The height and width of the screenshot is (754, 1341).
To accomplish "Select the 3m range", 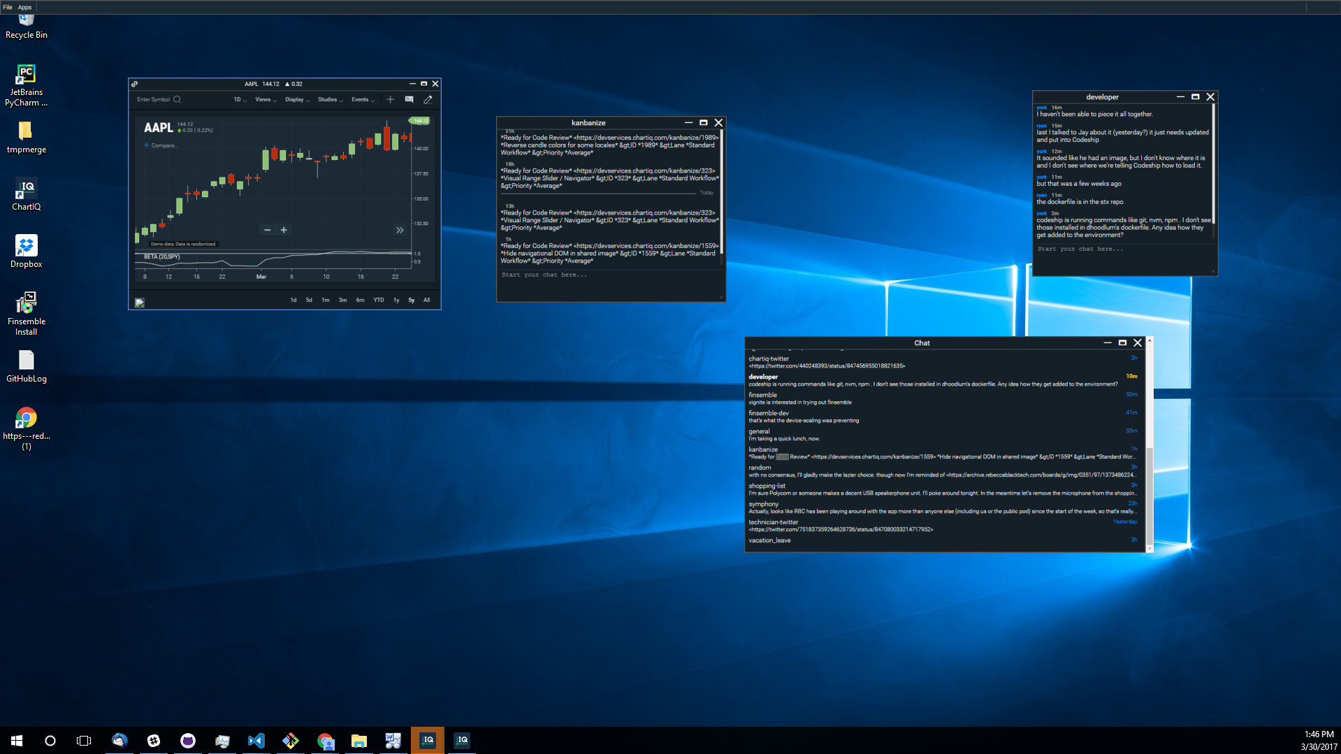I will click(343, 300).
